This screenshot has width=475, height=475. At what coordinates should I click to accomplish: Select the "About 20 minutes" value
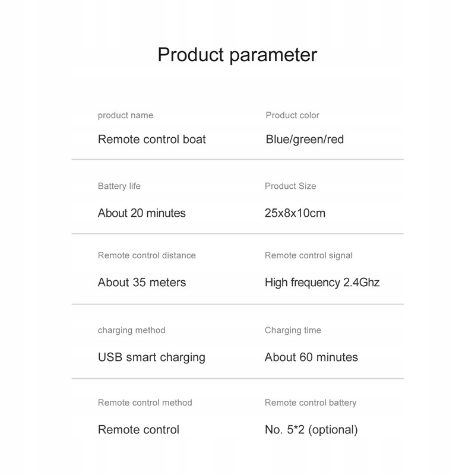point(141,213)
